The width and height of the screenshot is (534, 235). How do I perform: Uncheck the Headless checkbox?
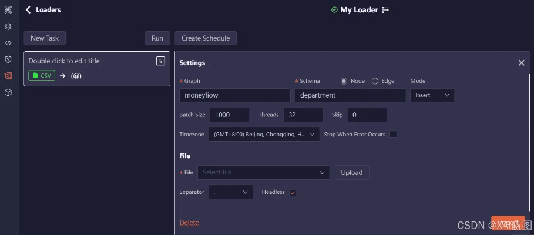click(293, 193)
